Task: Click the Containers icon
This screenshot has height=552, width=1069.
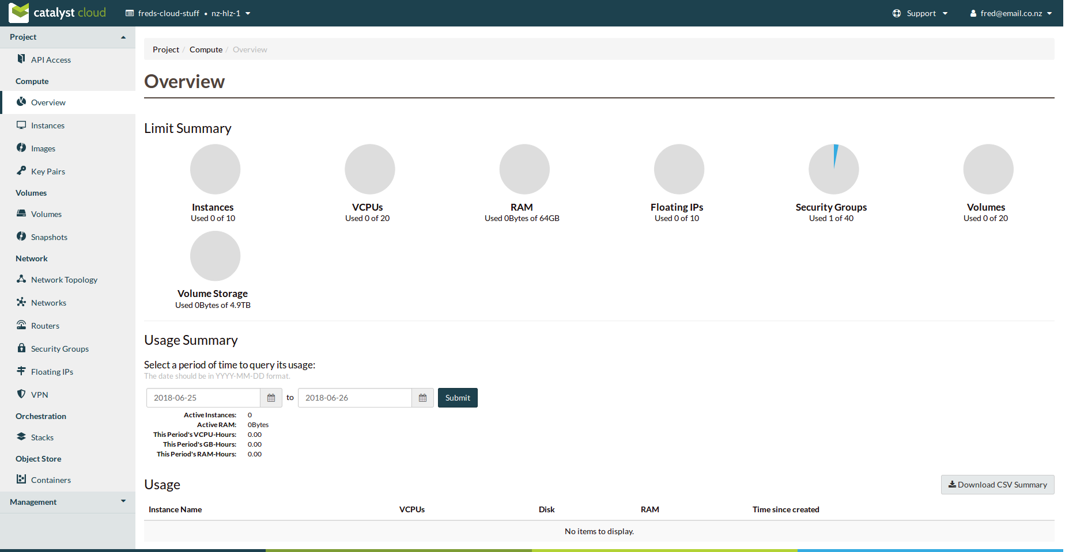Action: [x=21, y=479]
